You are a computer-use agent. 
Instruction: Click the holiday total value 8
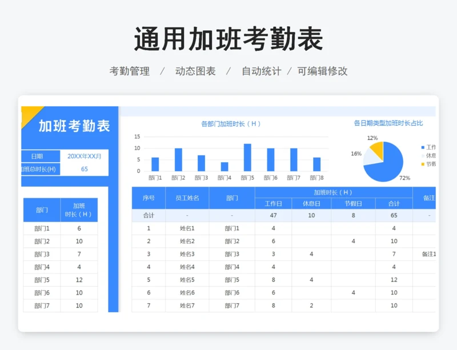(x=353, y=215)
